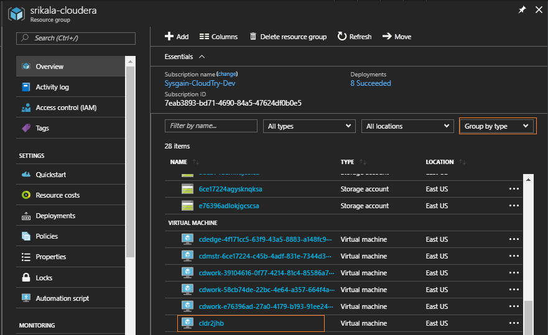Click VM icon of cldr2jhb row
Image resolution: width=548 pixels, height=335 pixels.
pyautogui.click(x=188, y=323)
